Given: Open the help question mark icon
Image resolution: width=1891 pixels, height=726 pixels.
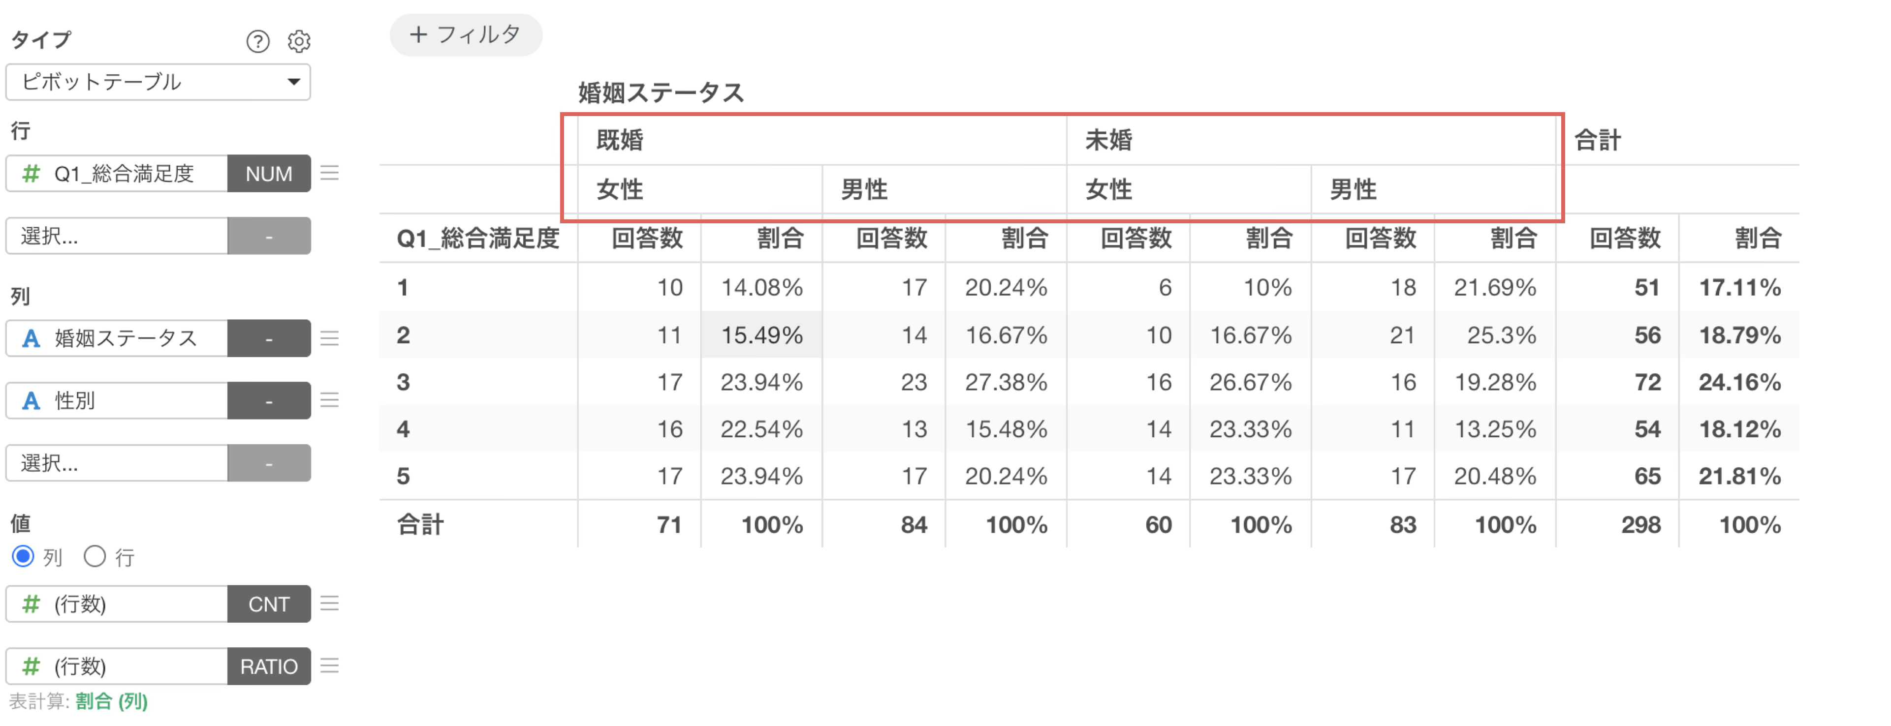Looking at the screenshot, I should pos(258,41).
